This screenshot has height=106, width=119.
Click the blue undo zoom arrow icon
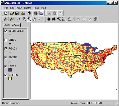click(18, 19)
